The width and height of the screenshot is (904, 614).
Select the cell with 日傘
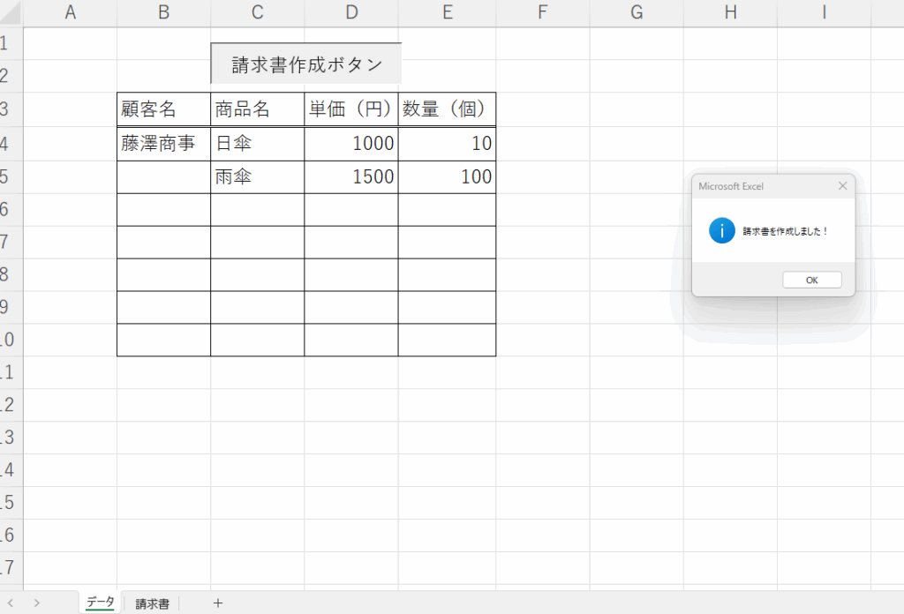coord(257,144)
